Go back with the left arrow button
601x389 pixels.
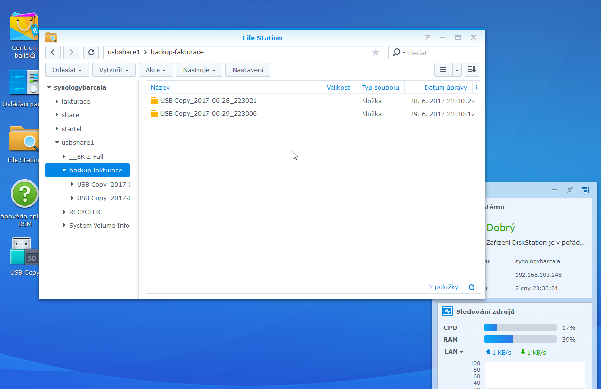(x=53, y=52)
